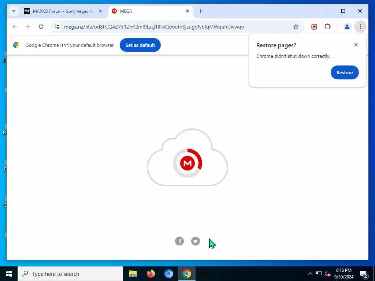Open the network status tray icon
Image resolution: width=375 pixels, height=281 pixels.
pos(319,274)
